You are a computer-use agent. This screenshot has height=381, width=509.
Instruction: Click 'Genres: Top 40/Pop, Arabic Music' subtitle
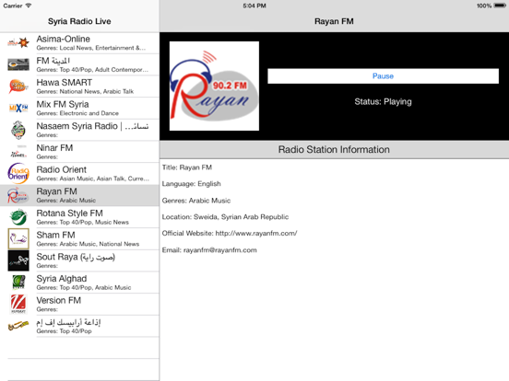point(84,287)
